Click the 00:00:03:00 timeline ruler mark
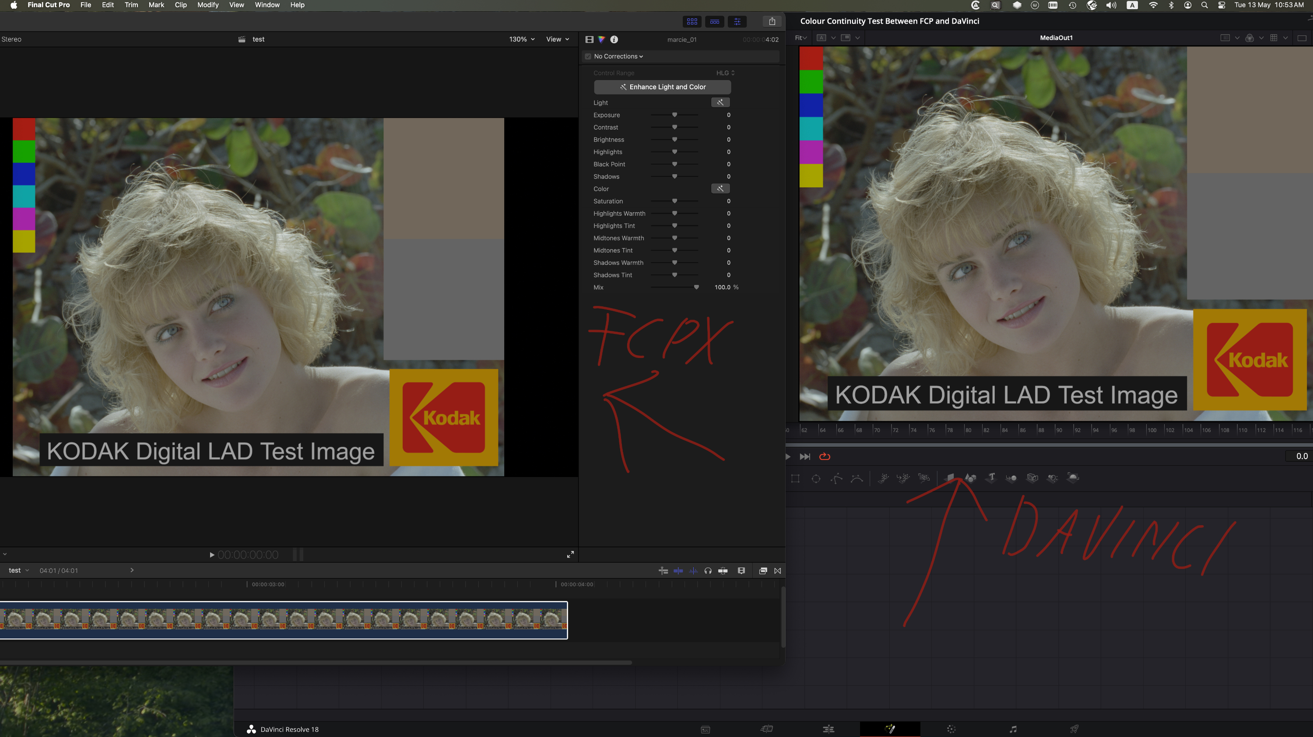This screenshot has width=1313, height=737. coord(268,584)
